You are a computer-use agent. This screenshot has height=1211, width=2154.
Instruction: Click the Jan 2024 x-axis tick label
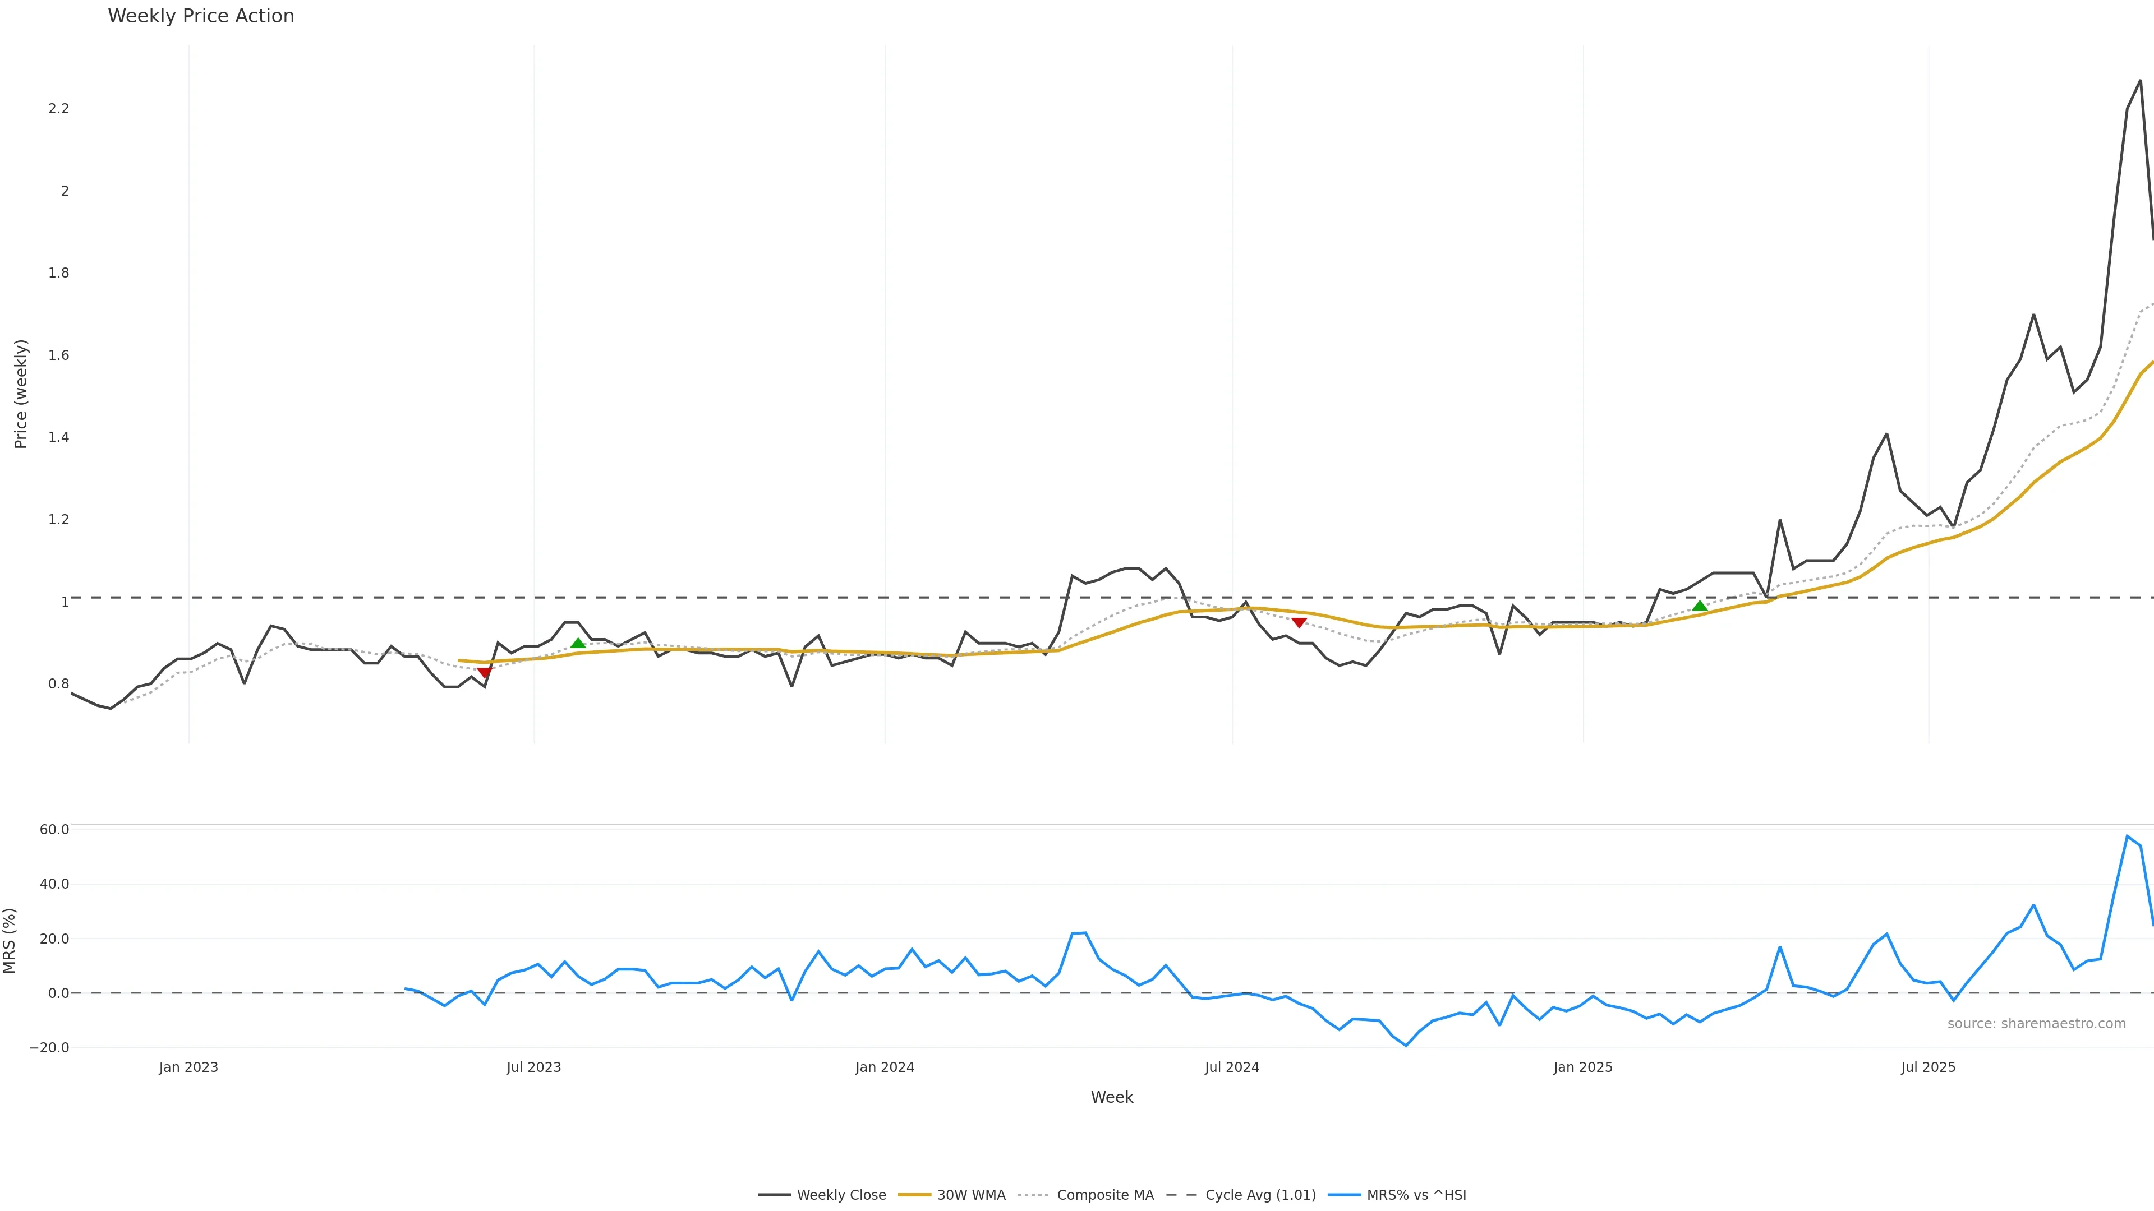pyautogui.click(x=885, y=1067)
